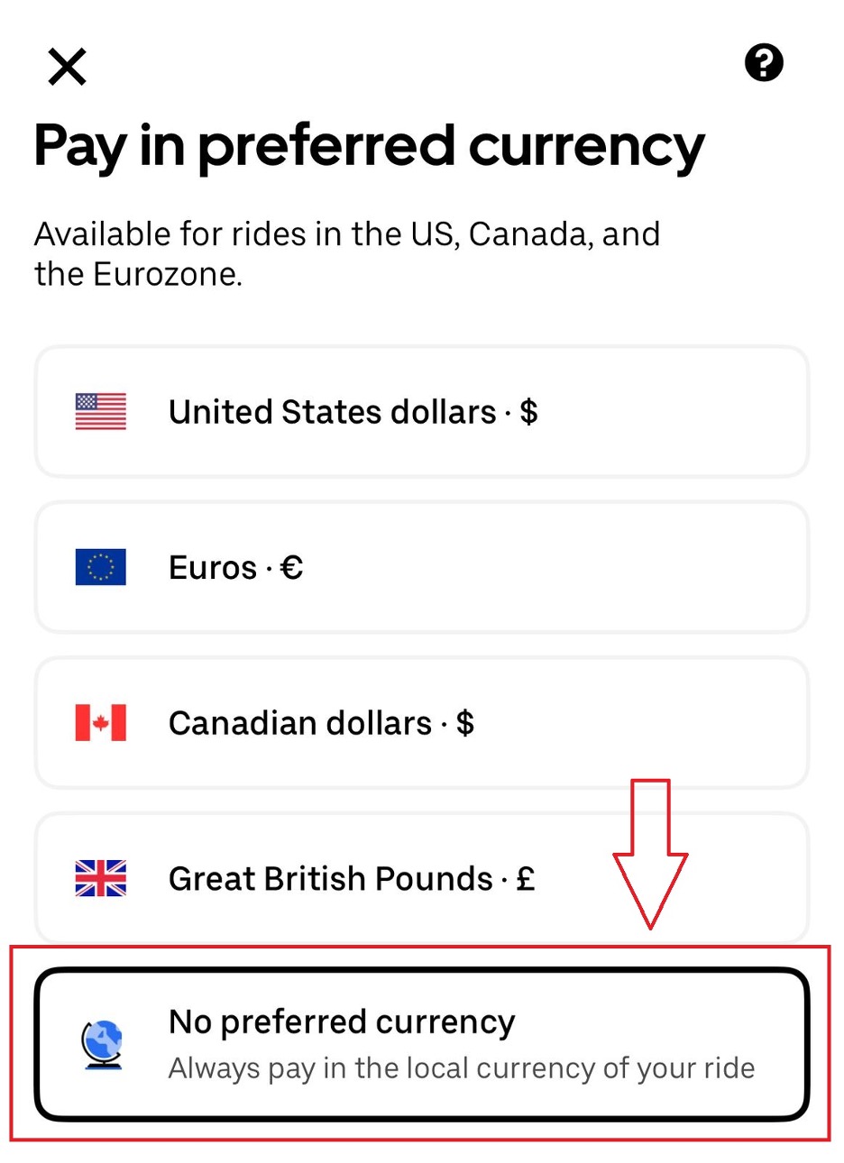This screenshot has height=1163, width=844.
Task: Tap the dollar sign beside Canadian dollars
Action: 465,723
